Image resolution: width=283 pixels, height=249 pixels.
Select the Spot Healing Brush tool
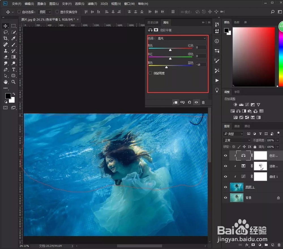point(5,45)
